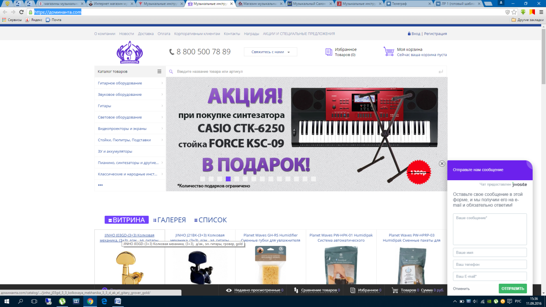This screenshot has width=546, height=307.
Task: Click the Ваш телефон field
Action: click(490, 264)
